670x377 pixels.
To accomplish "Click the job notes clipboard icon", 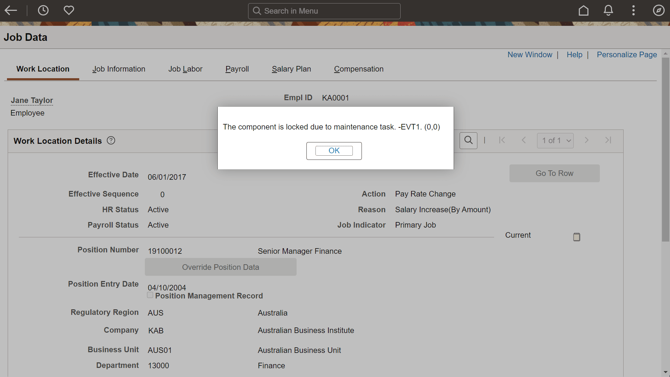I will click(576, 237).
